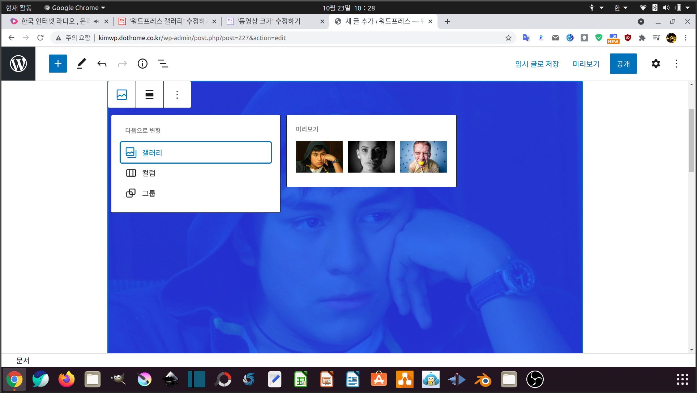Click the Edit (pencil) icon
697x393 pixels.
[x=80, y=63]
